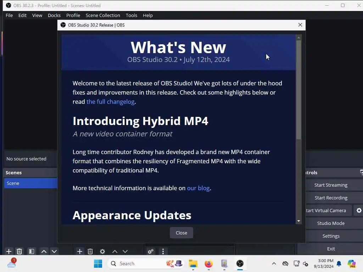The width and height of the screenshot is (363, 272).
Task: Open notifications bell in taskbar
Action: (339, 263)
